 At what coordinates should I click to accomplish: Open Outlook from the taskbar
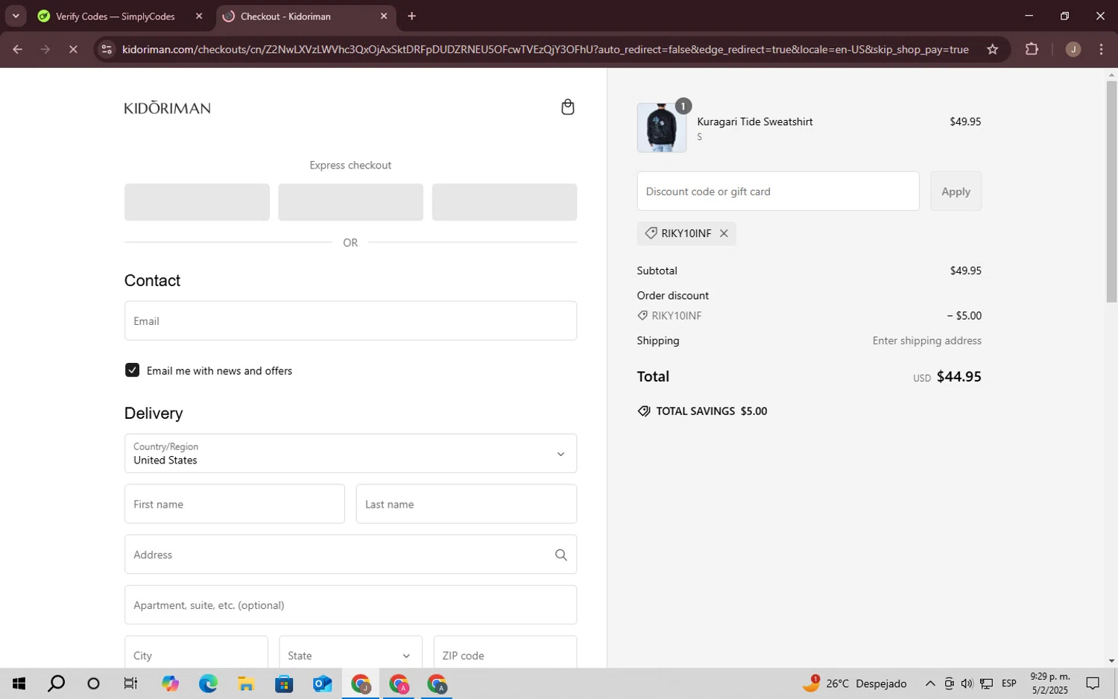[x=322, y=683]
